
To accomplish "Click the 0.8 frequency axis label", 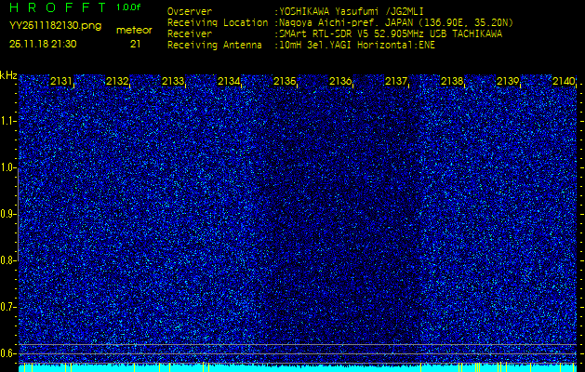I will click(x=7, y=260).
